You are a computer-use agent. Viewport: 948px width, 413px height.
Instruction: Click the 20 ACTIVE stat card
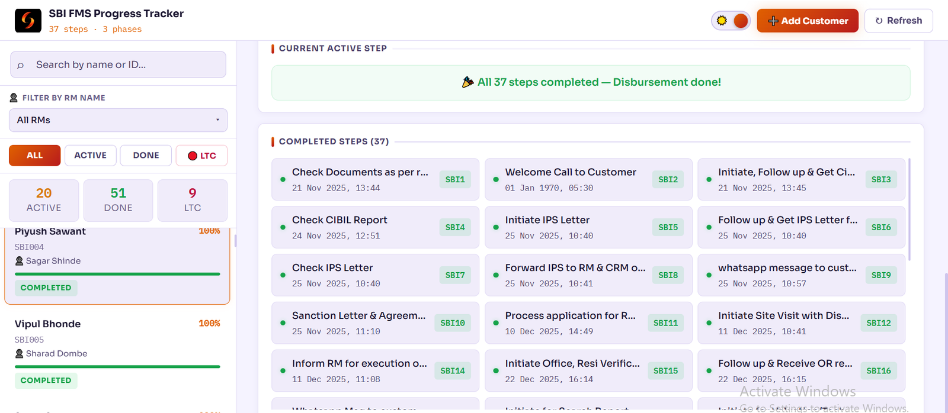click(x=44, y=200)
